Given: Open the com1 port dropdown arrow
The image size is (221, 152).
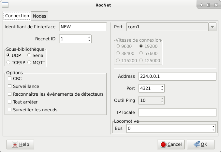Looking at the screenshot, I should click(x=212, y=27).
